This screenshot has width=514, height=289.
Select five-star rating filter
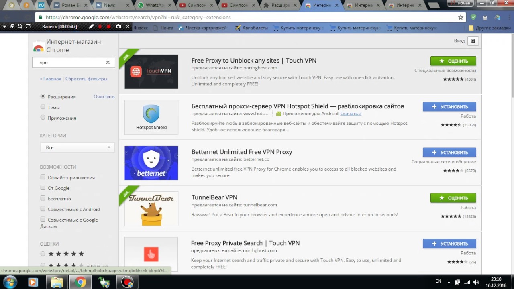(x=43, y=254)
